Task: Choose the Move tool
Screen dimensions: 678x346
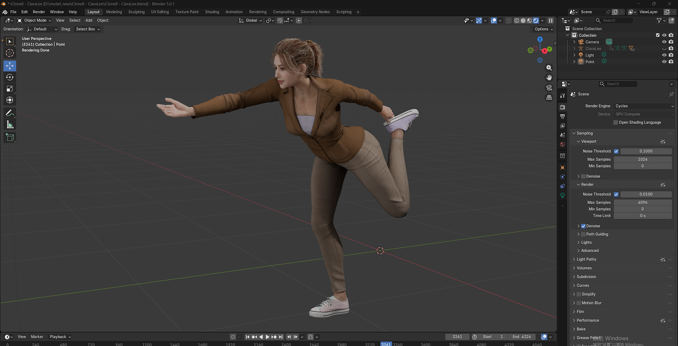Action: coord(9,66)
